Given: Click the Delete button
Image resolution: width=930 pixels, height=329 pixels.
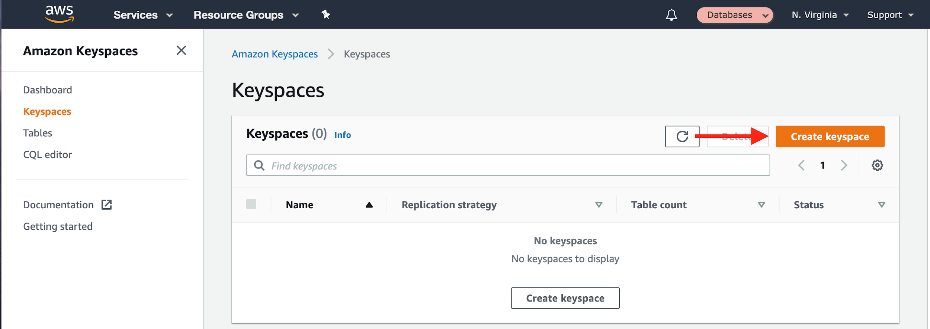Looking at the screenshot, I should point(737,136).
